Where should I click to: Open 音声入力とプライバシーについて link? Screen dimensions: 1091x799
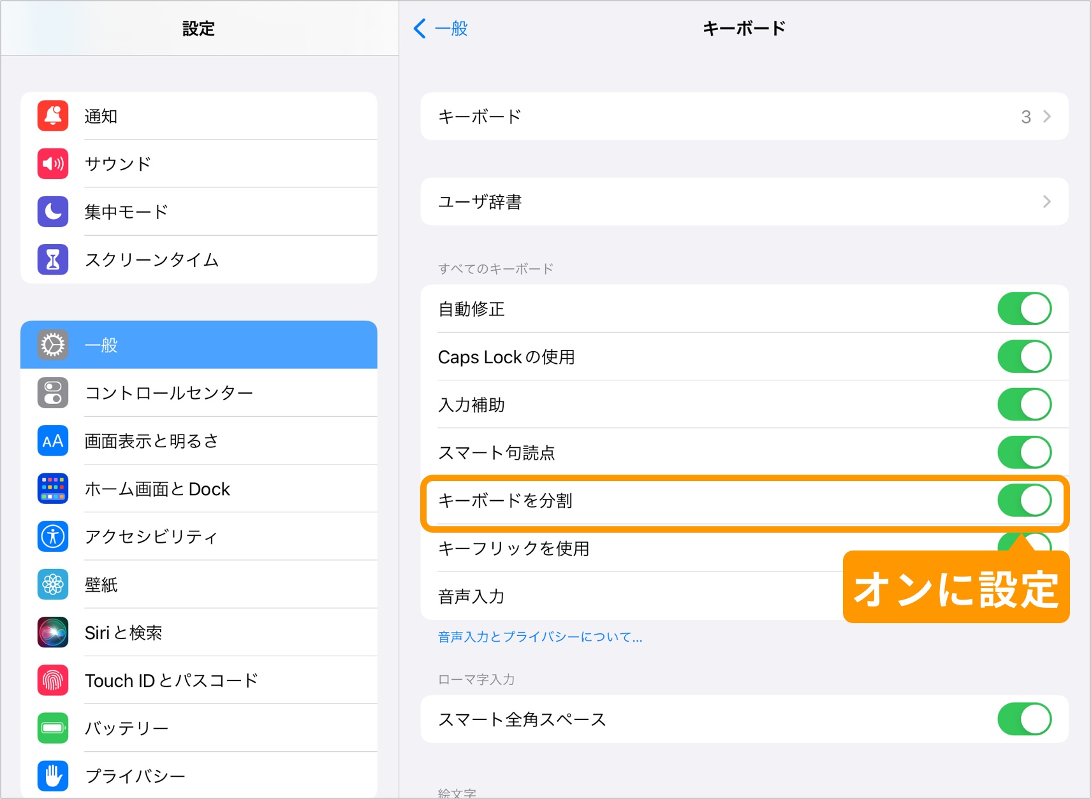pyautogui.click(x=539, y=637)
